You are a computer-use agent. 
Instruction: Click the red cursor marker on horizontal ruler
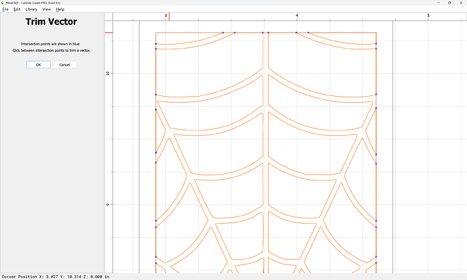click(x=169, y=16)
